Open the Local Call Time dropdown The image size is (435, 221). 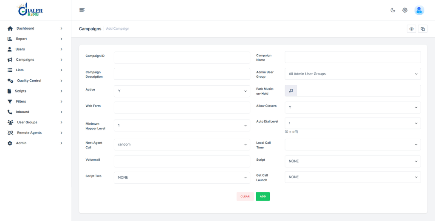point(353,145)
